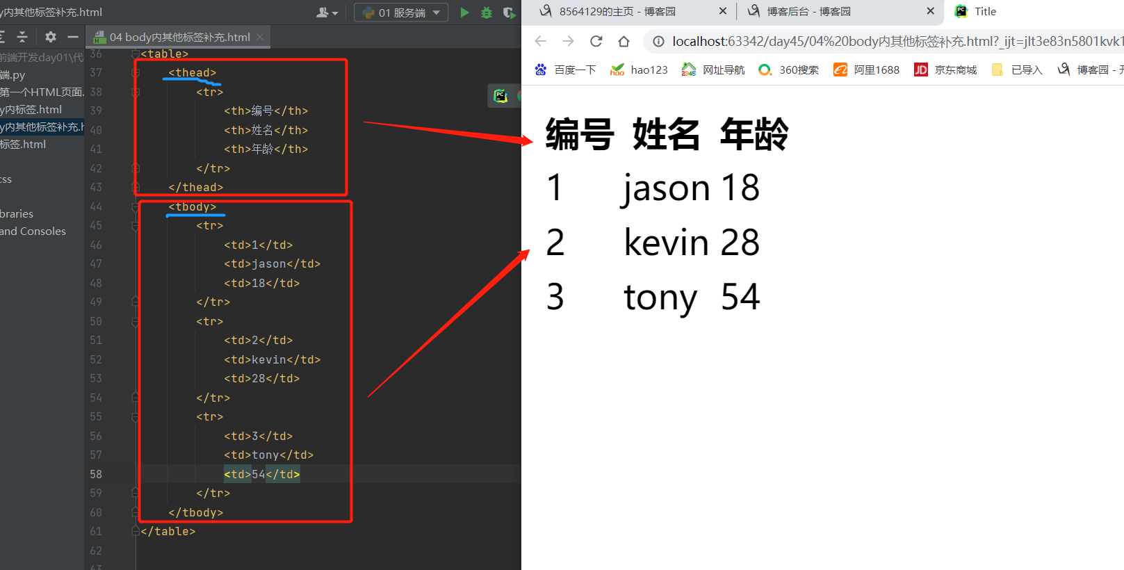Fold the <table> tag at line 36
The image size is (1124, 570).
(136, 54)
